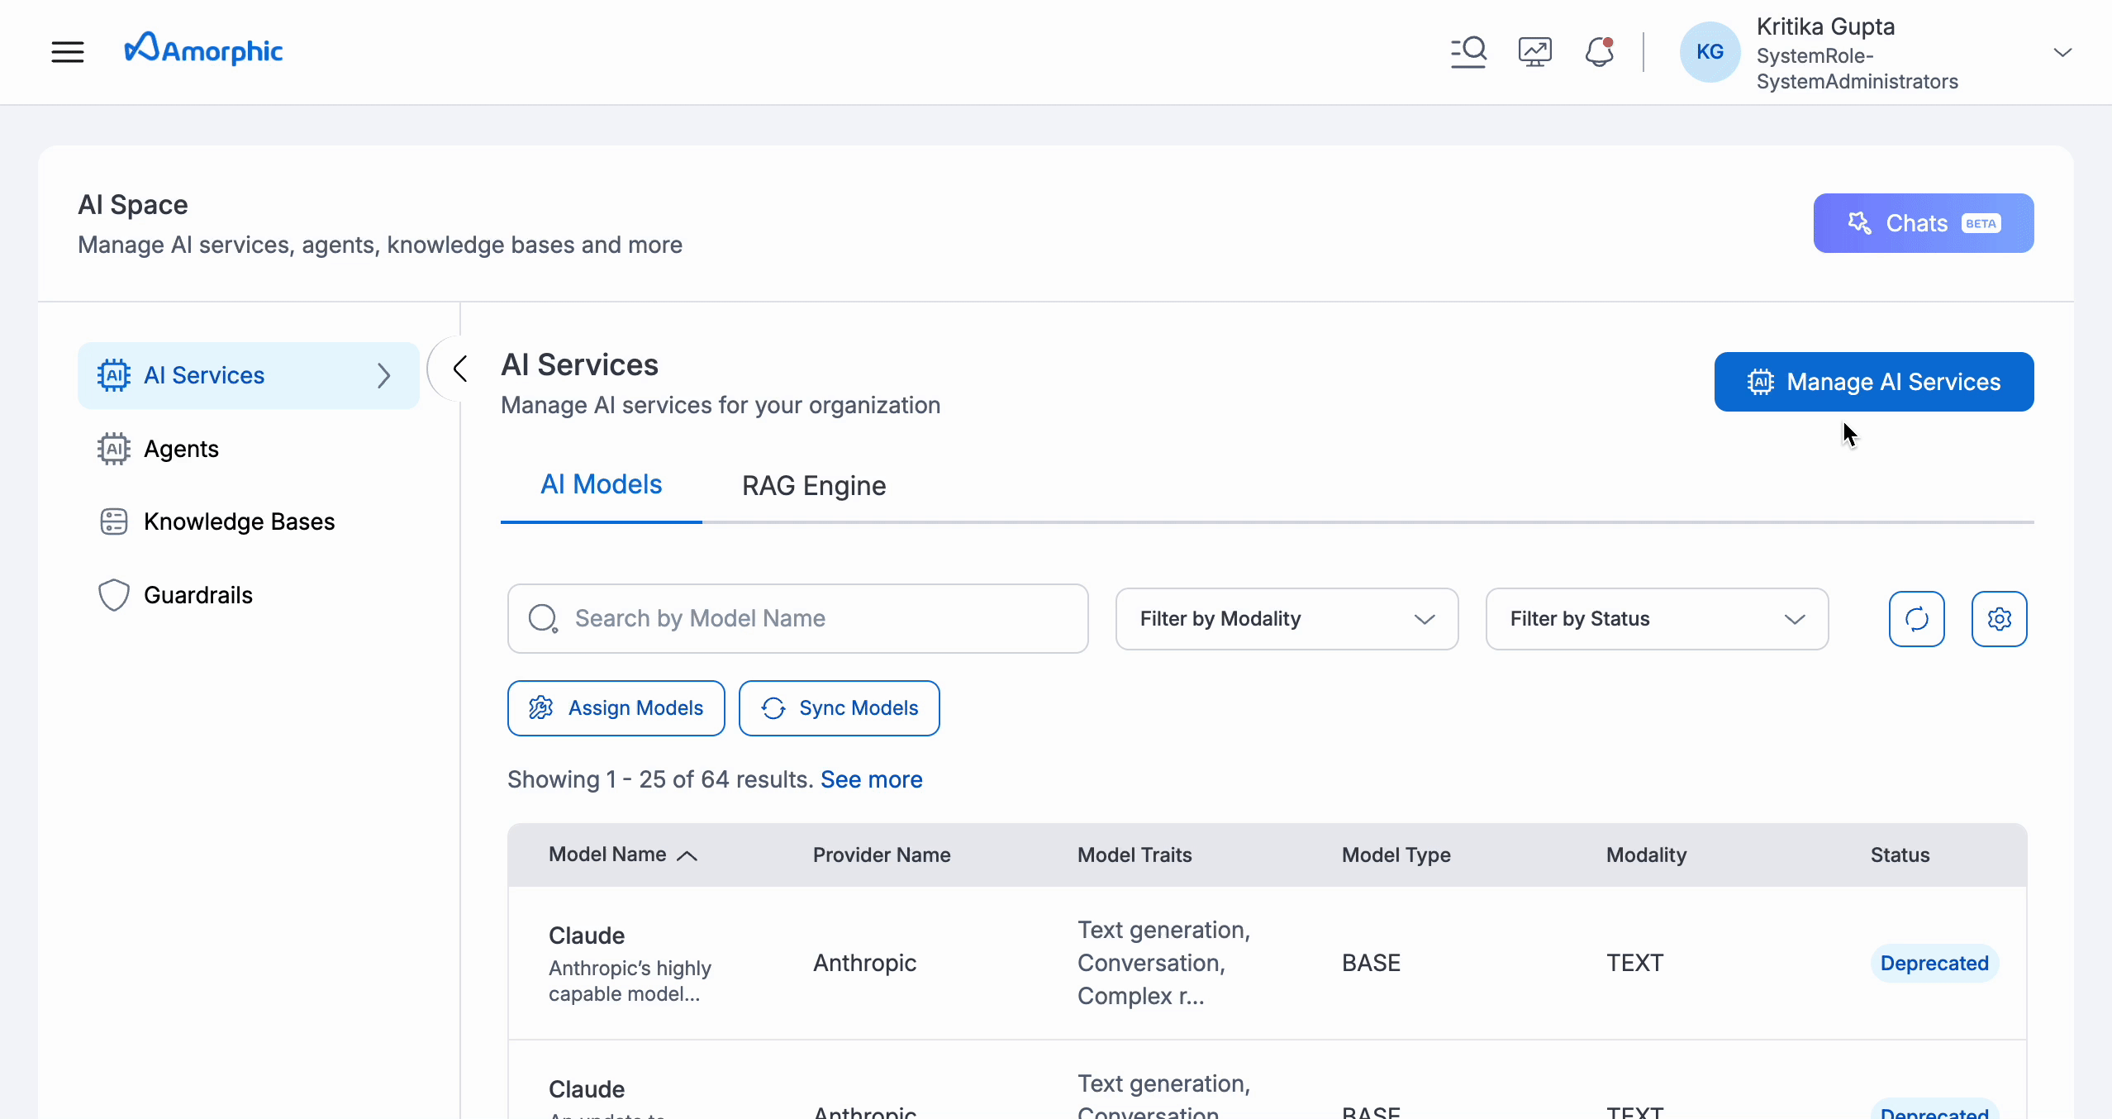Screen dimensions: 2112x1119
Task: Click the Manage AI Services button
Action: [1873, 381]
